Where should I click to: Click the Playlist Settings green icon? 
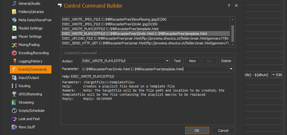tap(14, 28)
